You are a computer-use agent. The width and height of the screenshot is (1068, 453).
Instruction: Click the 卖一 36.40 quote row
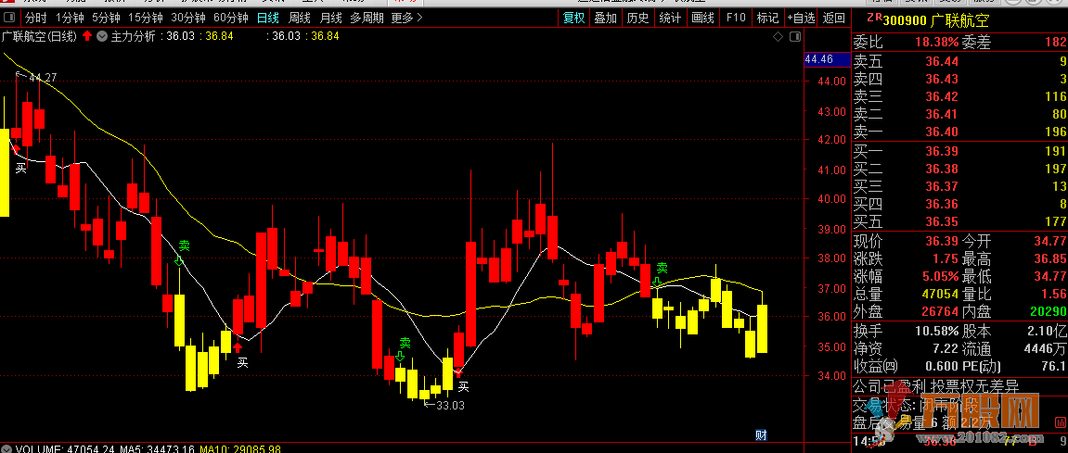(959, 132)
